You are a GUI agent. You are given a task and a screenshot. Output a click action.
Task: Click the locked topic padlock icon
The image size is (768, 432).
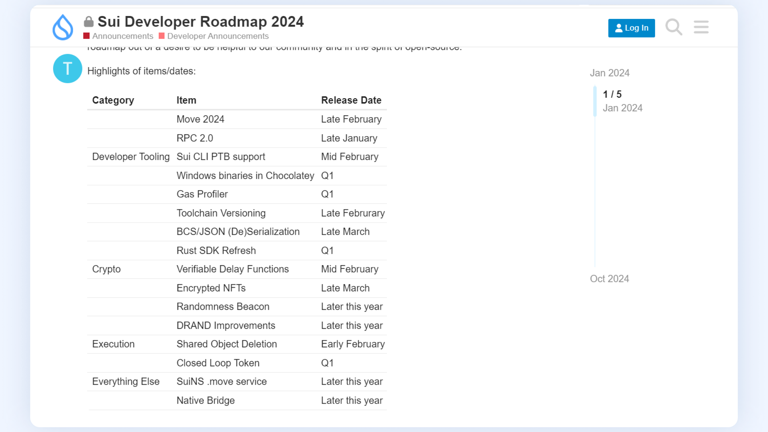(x=89, y=22)
